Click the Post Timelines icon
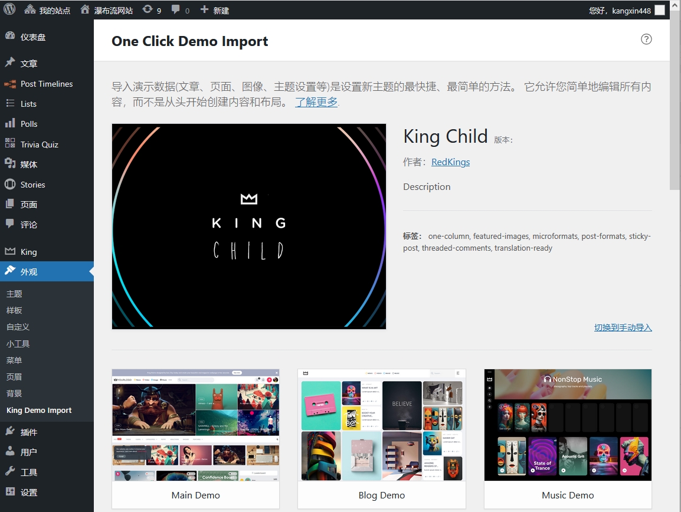 [10, 83]
